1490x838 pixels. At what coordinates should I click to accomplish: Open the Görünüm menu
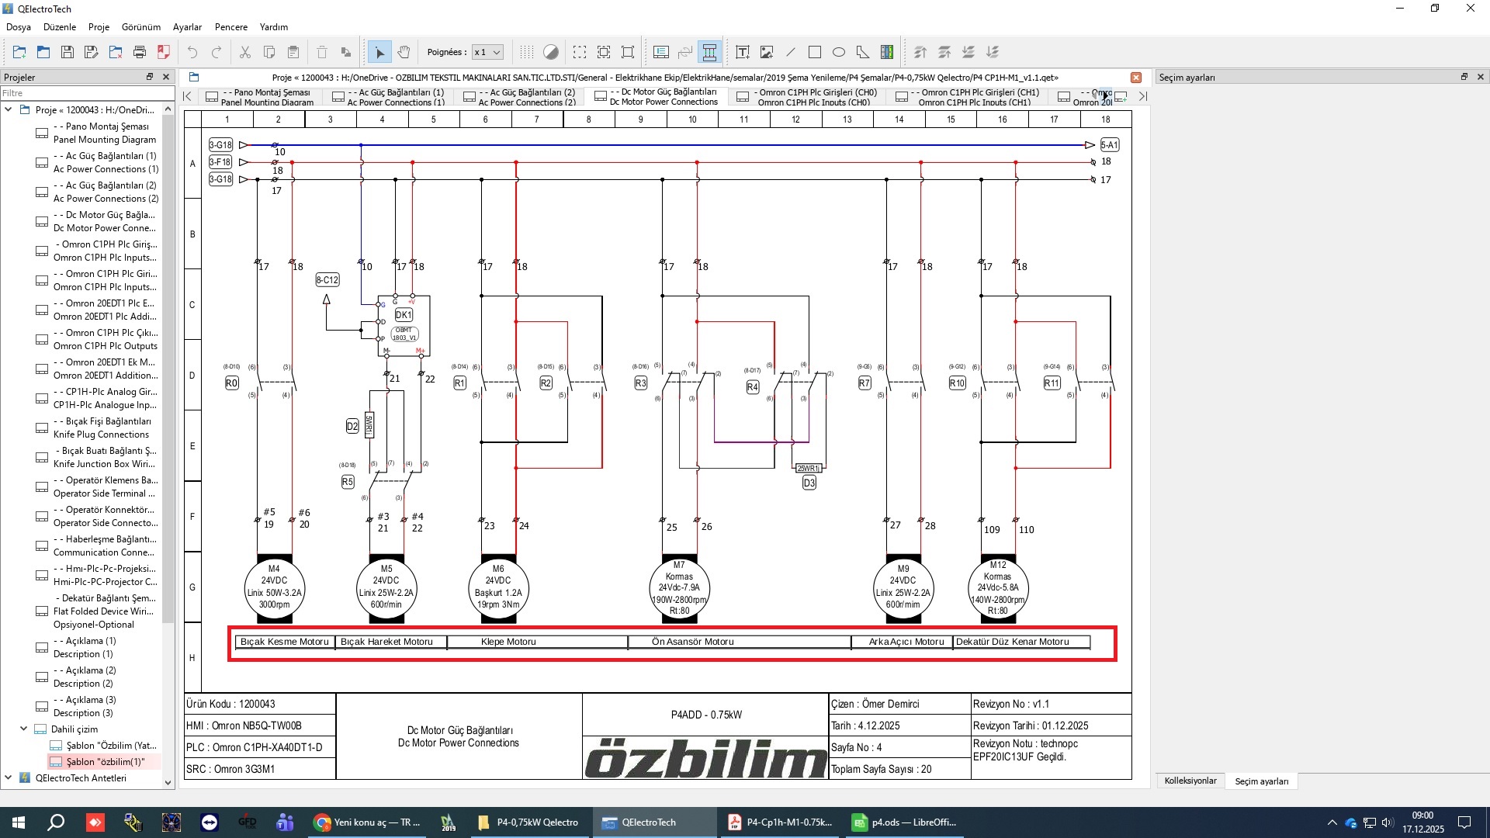click(x=140, y=26)
